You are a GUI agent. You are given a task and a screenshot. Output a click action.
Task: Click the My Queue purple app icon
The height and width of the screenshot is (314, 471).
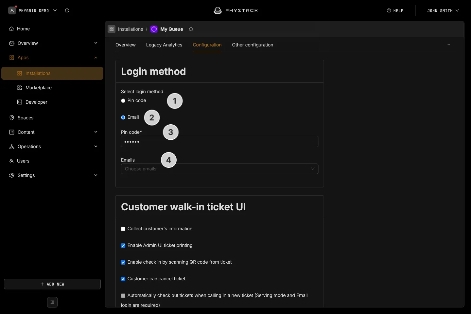154,29
